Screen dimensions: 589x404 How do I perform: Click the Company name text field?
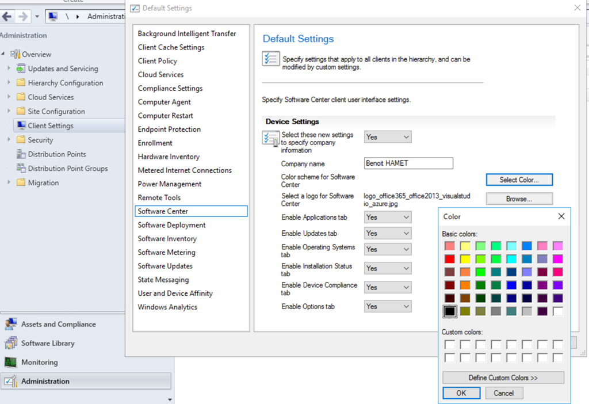point(408,163)
